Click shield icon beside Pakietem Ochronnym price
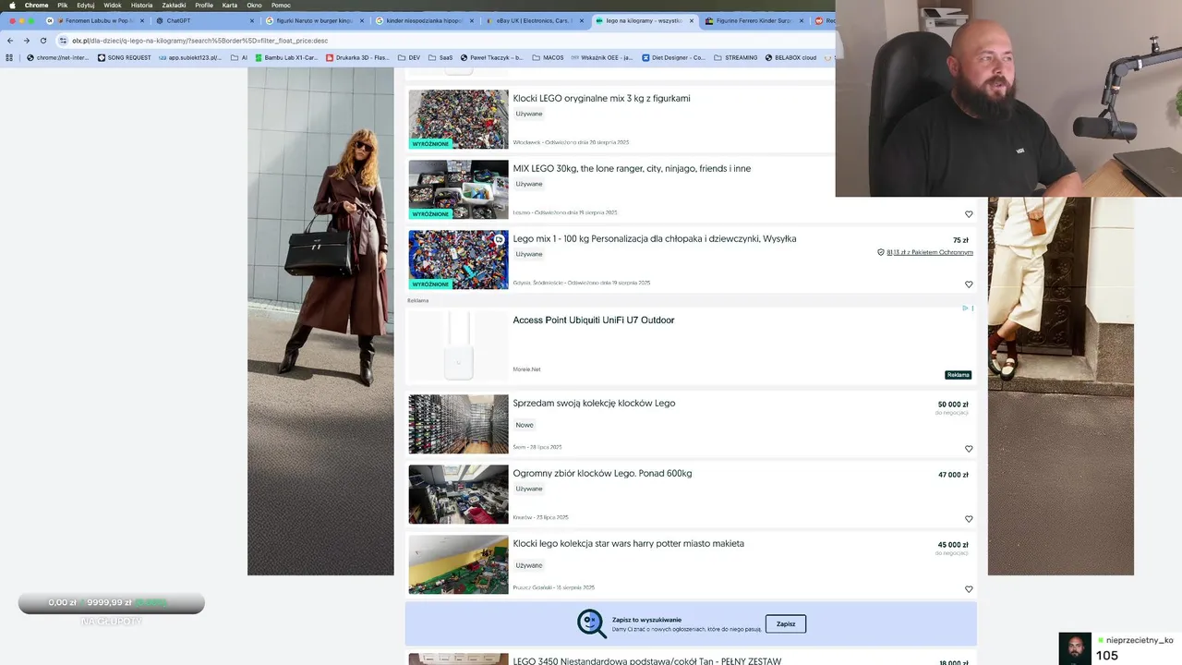The image size is (1182, 665). [x=881, y=252]
